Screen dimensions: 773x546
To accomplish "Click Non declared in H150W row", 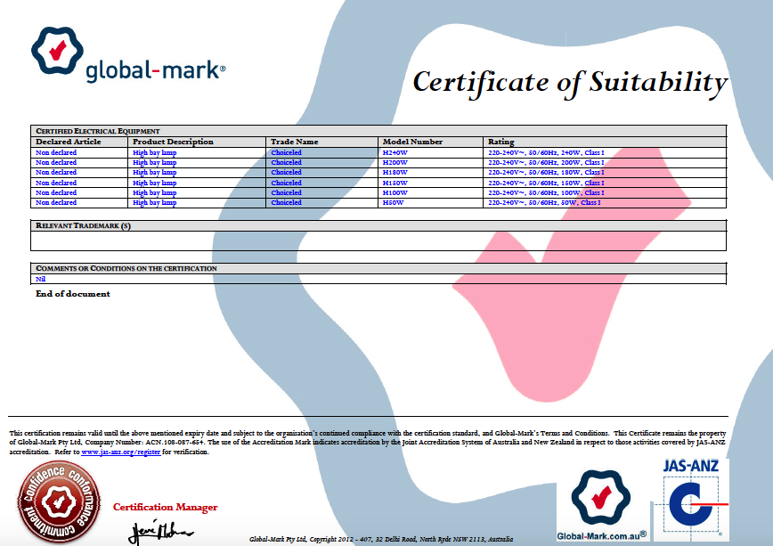I will point(56,183).
